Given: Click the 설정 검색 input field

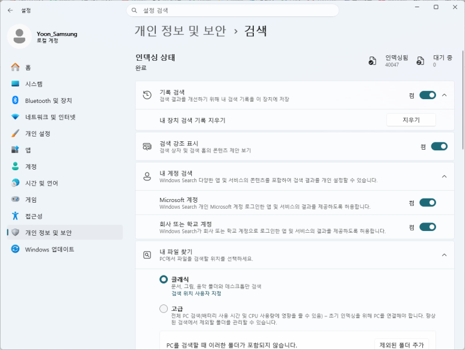Looking at the screenshot, I should point(232,10).
